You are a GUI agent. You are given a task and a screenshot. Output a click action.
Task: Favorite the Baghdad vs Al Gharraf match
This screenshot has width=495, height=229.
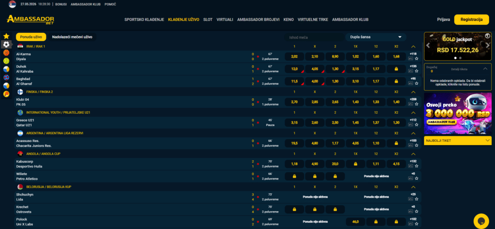click(416, 83)
